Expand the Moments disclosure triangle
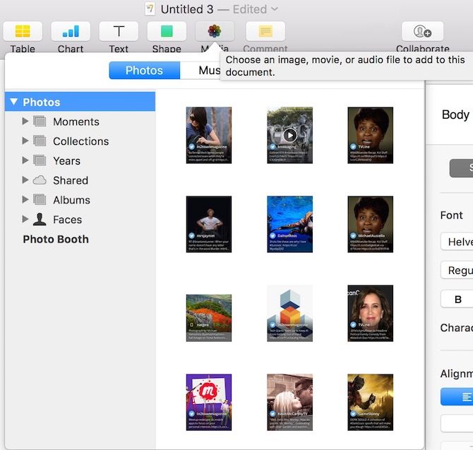The width and height of the screenshot is (473, 450). pyautogui.click(x=26, y=122)
